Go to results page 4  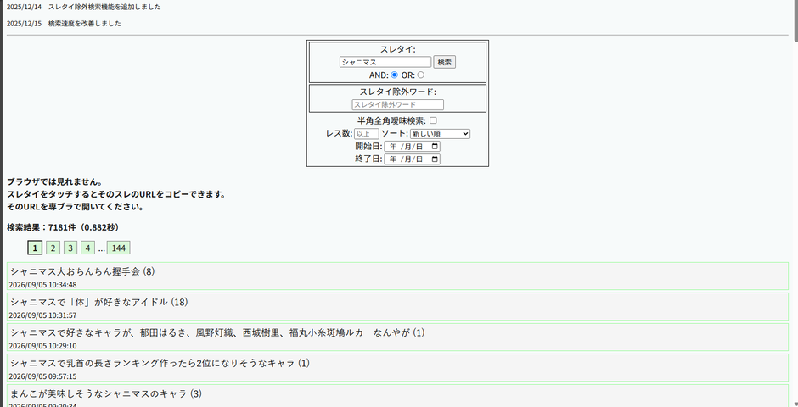coord(87,248)
